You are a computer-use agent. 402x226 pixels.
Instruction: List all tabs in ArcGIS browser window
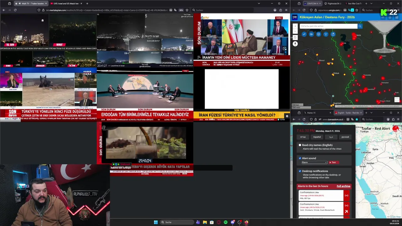point(371,3)
